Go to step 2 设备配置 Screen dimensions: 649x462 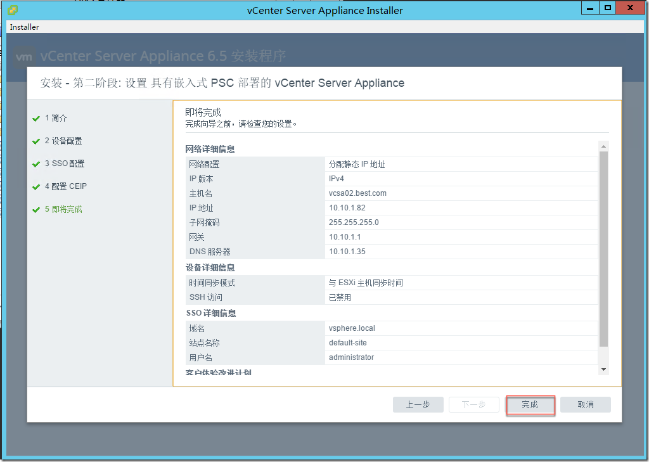coord(63,141)
